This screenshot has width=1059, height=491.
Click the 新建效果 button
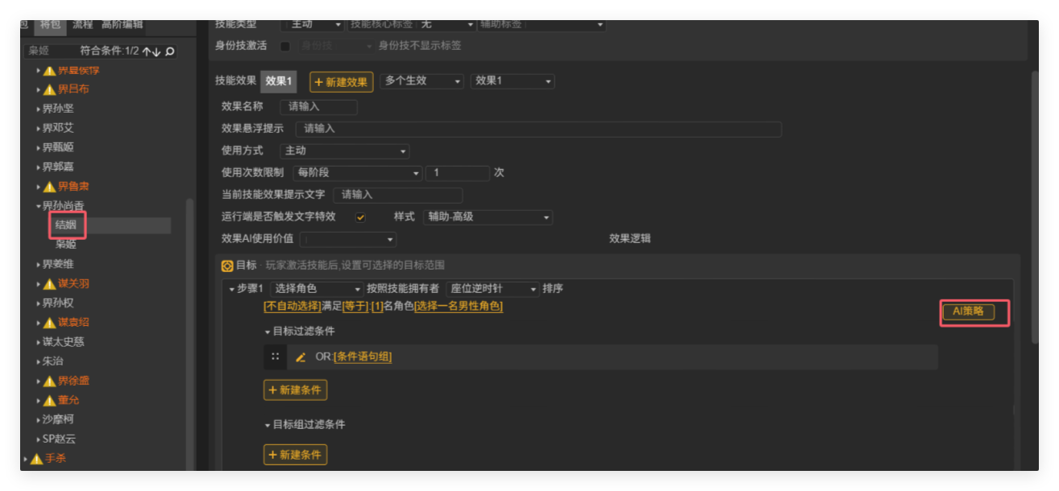(x=341, y=81)
